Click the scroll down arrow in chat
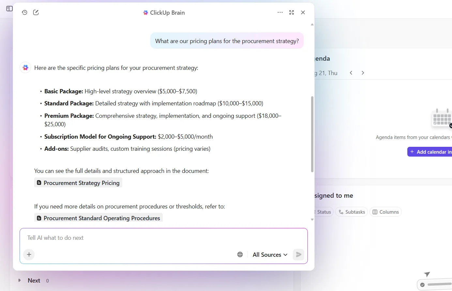452x291 pixels. point(312,220)
